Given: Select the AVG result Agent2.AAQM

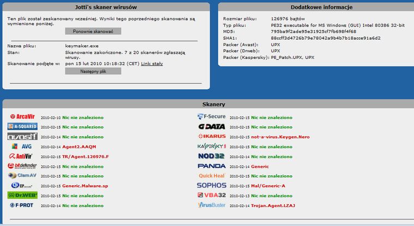Looking at the screenshot, I should tap(79, 147).
